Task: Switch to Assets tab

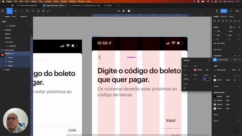Action: point(14,17)
